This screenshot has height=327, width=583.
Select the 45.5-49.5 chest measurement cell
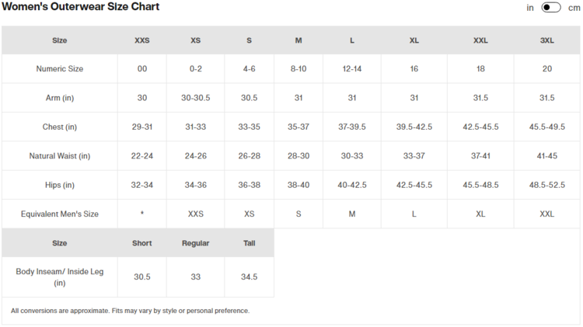(546, 127)
